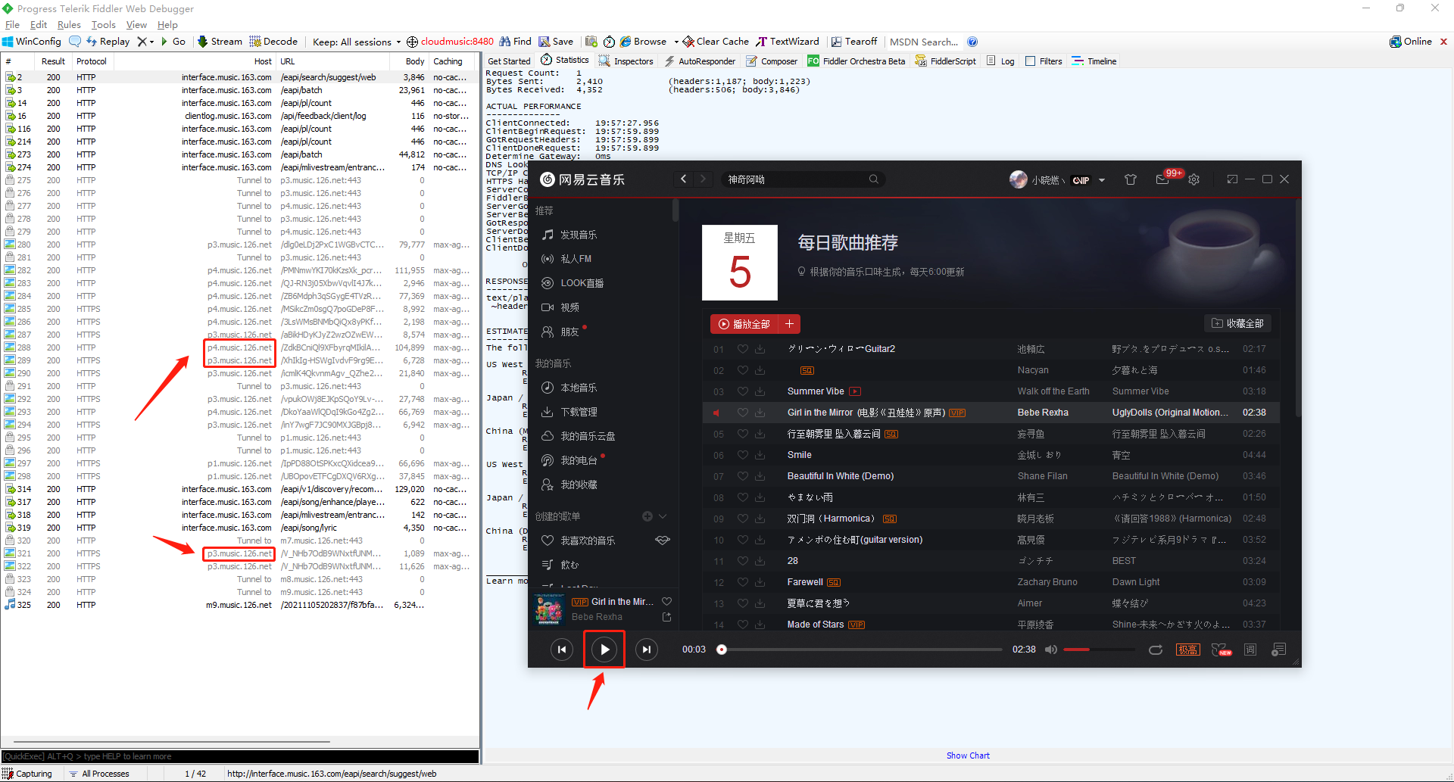Share the now-playing song via share icon

pos(667,617)
